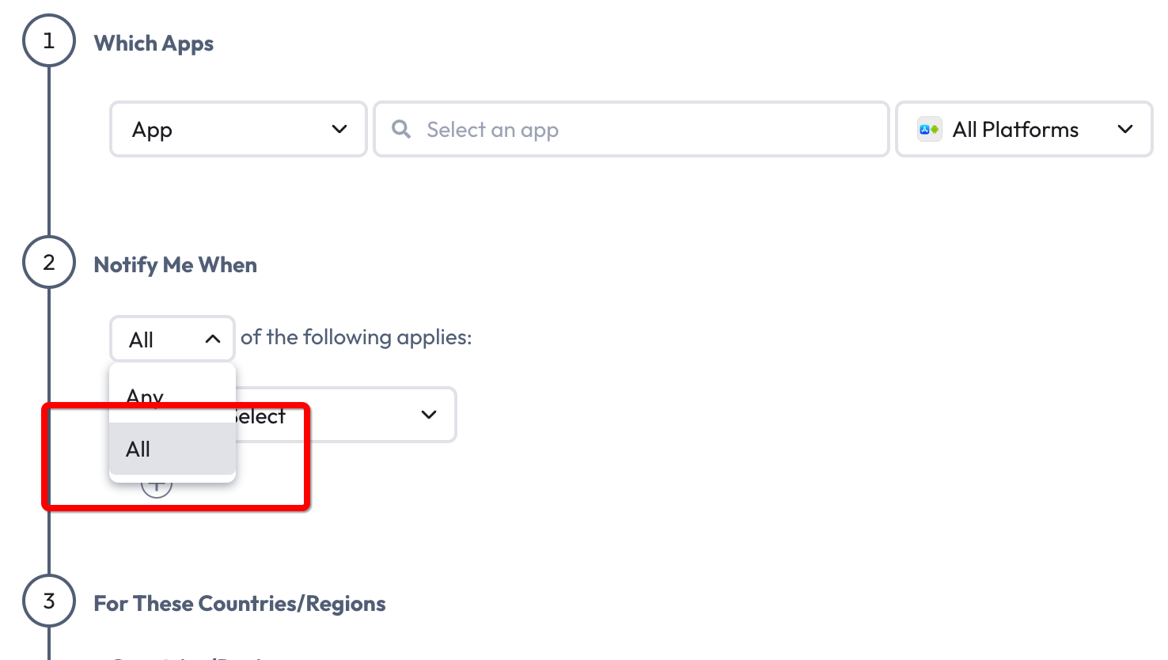Click the Select an app search field

point(631,129)
